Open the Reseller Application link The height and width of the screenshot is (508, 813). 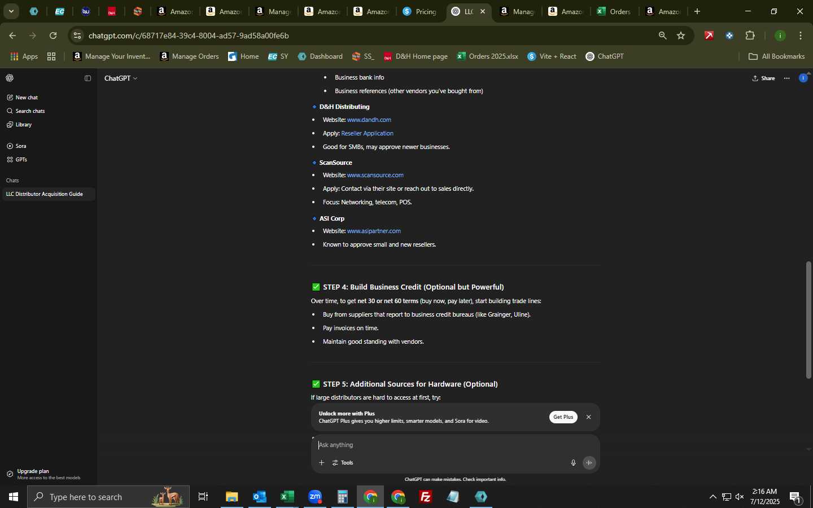367,133
